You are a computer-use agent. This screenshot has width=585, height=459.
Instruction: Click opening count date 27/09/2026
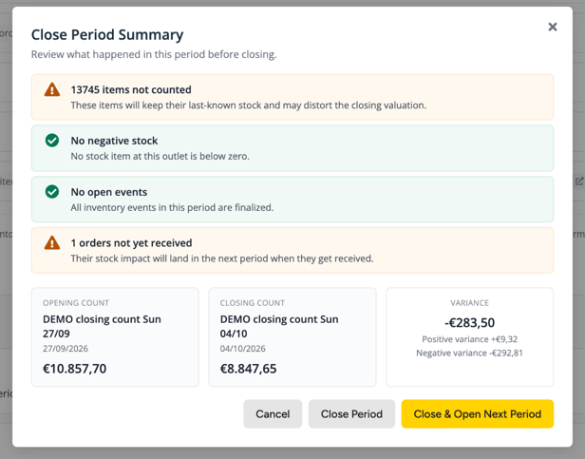tap(66, 349)
